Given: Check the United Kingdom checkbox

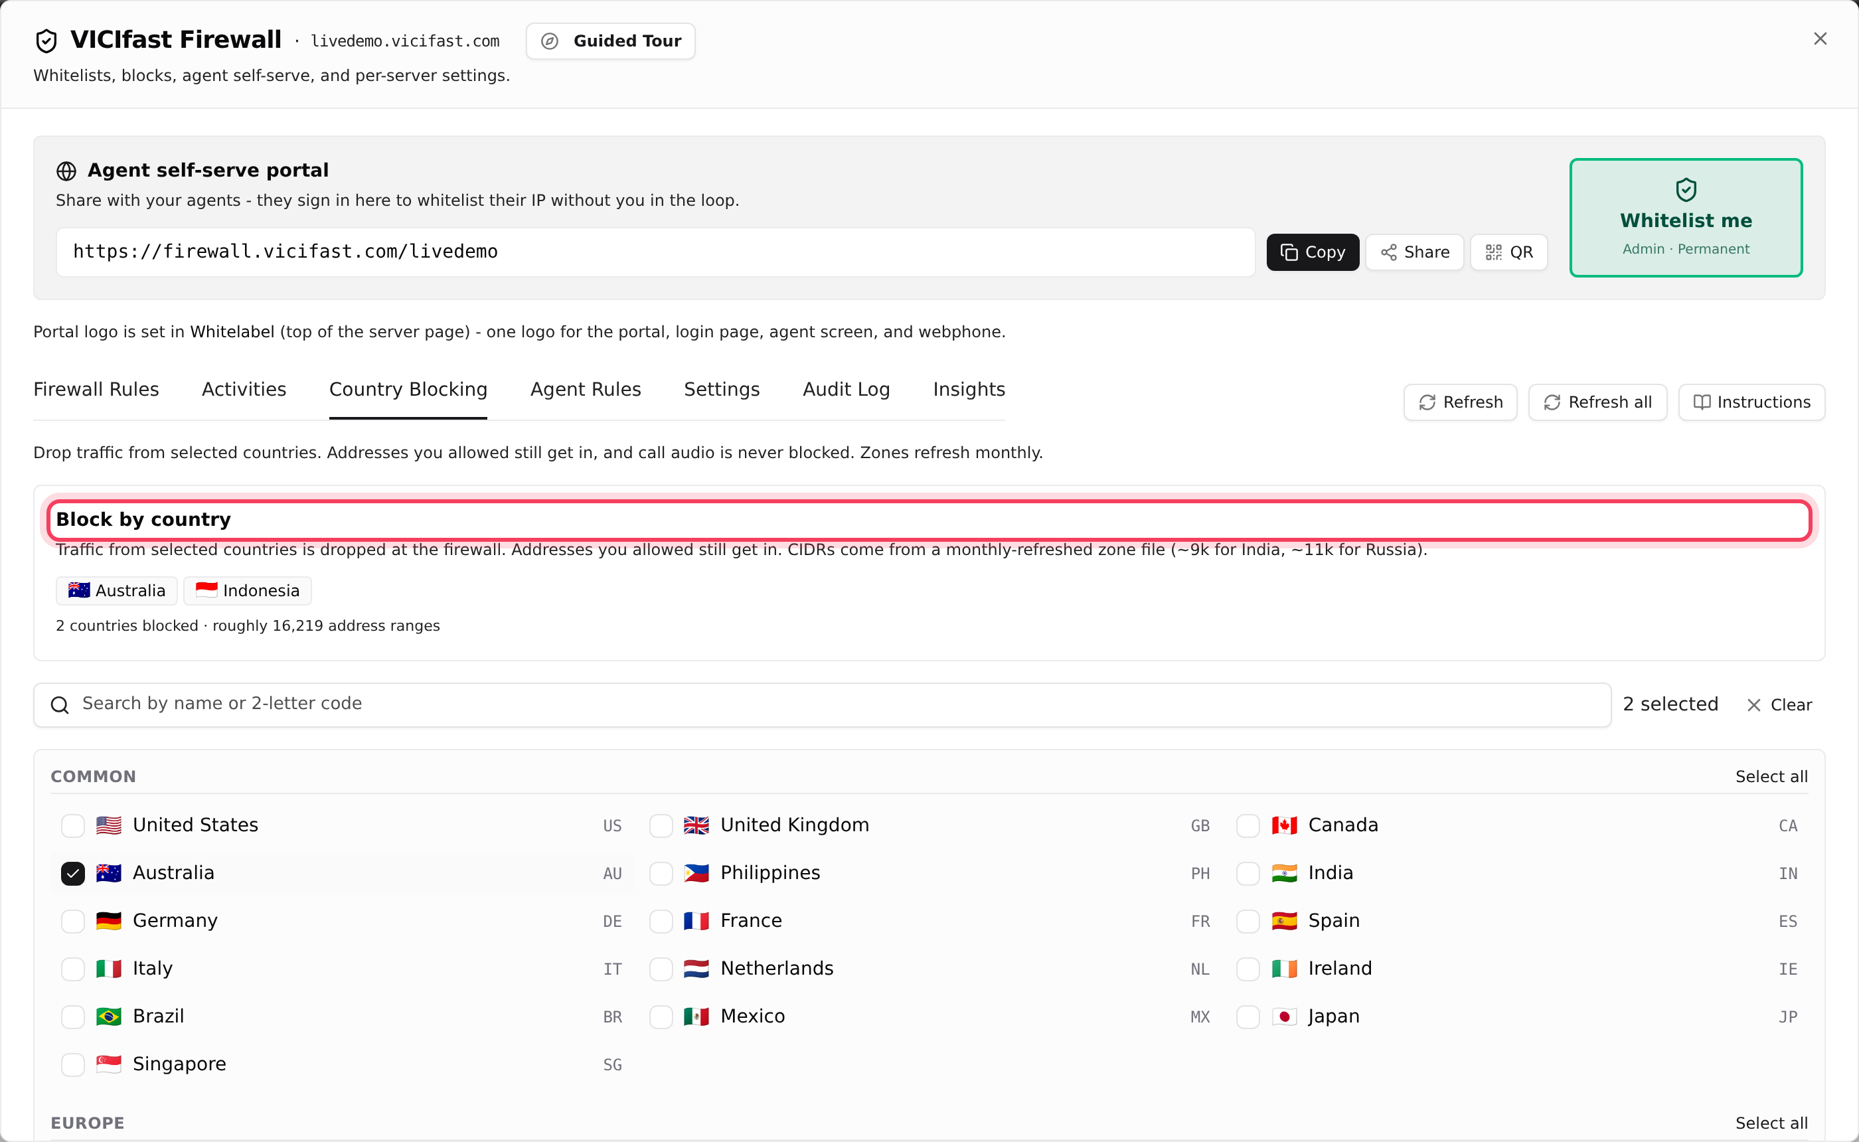Looking at the screenshot, I should (x=661, y=825).
